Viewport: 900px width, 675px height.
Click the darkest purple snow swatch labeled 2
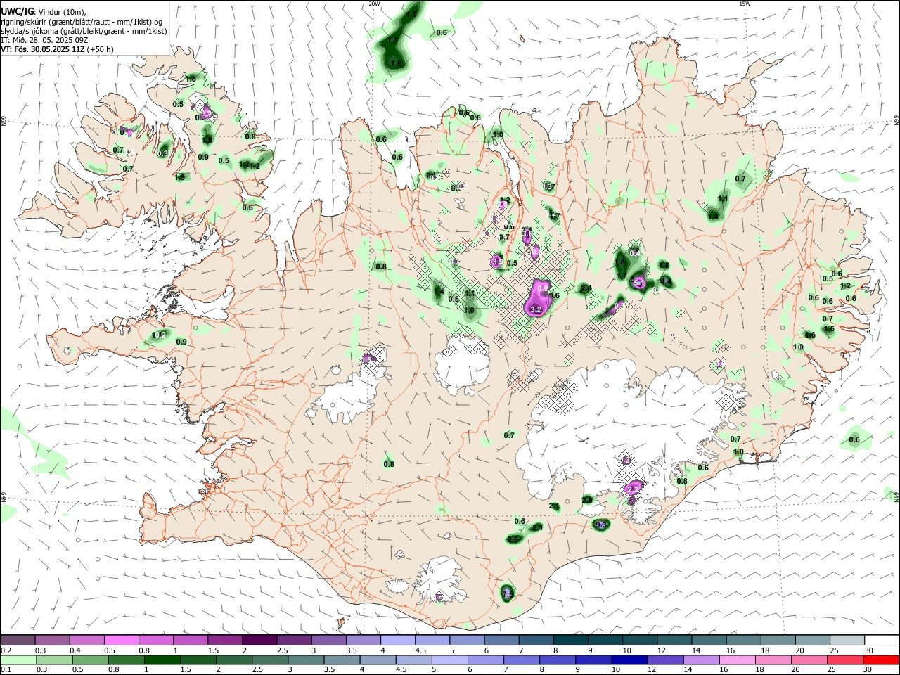[259, 640]
